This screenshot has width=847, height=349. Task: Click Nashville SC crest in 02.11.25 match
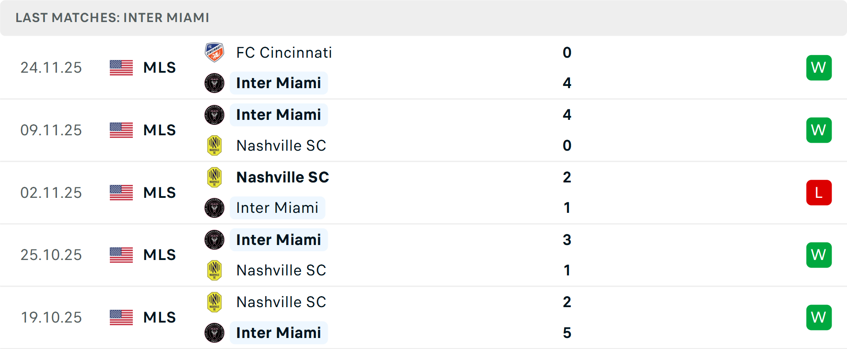(214, 177)
